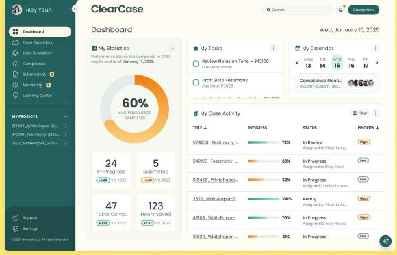Click the High priority badge for 574930
The width and height of the screenshot is (397, 255).
363,142
